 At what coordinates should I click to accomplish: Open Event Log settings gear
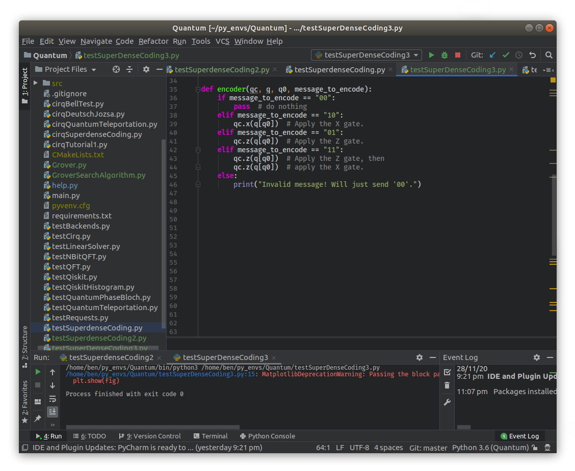537,357
